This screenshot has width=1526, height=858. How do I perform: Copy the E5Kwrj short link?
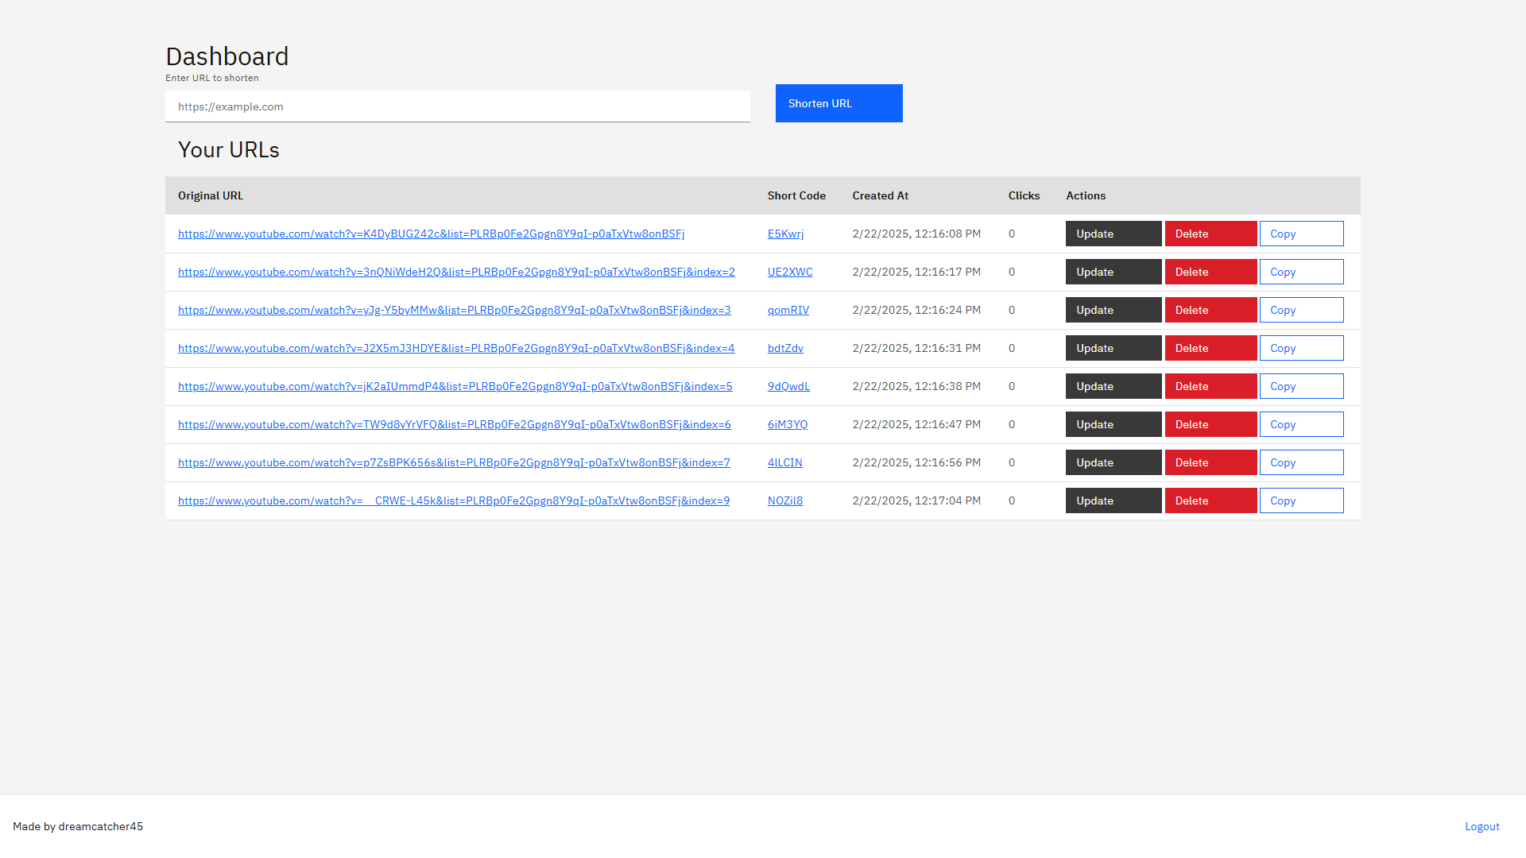click(1302, 234)
